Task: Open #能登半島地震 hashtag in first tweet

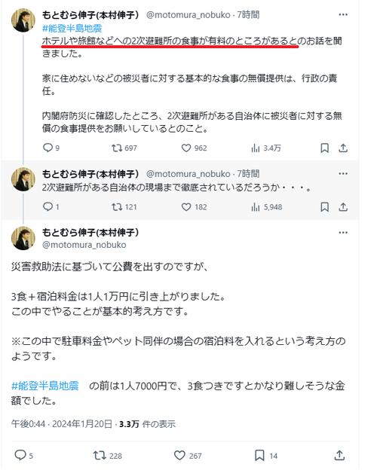Action: [x=72, y=29]
